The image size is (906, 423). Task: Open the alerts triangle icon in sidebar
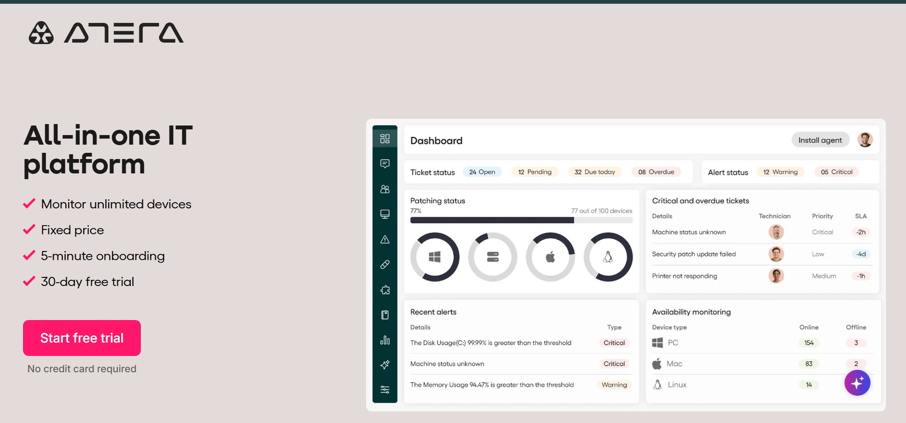point(385,240)
